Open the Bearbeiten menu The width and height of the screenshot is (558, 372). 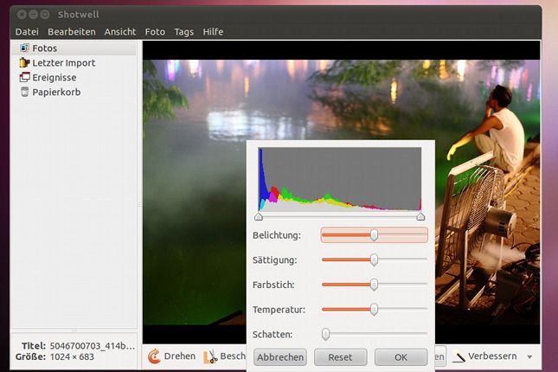(x=71, y=32)
